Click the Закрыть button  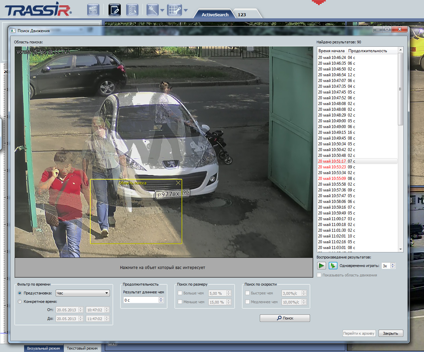(390, 333)
